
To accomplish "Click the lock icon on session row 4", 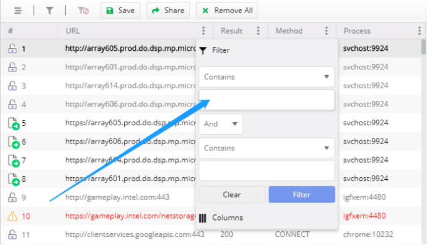I will [13, 104].
